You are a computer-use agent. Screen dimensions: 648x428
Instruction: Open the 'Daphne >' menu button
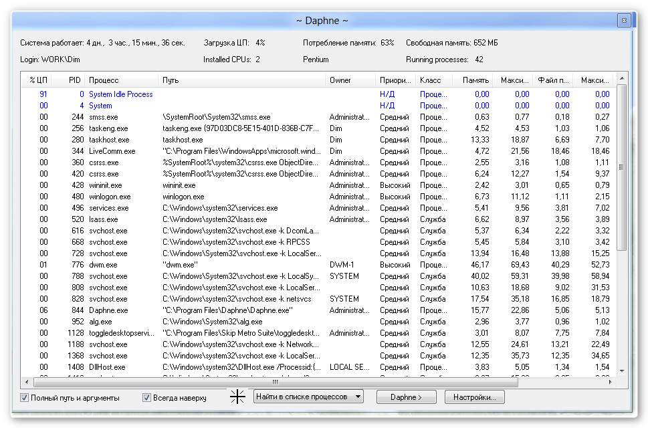(x=407, y=397)
